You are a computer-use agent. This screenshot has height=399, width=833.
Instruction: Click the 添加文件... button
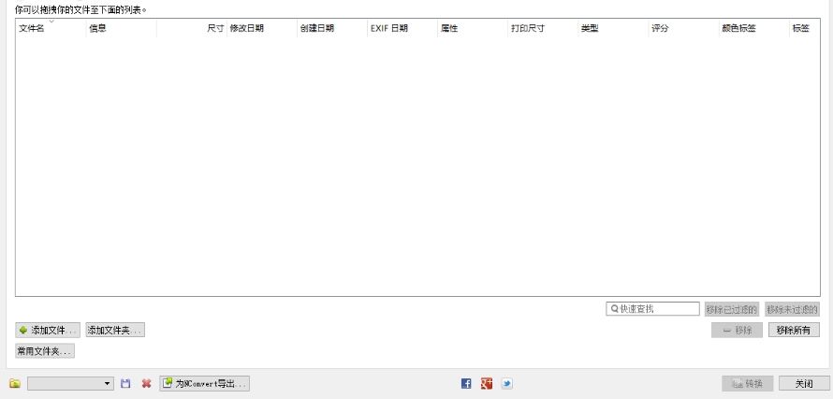48,330
